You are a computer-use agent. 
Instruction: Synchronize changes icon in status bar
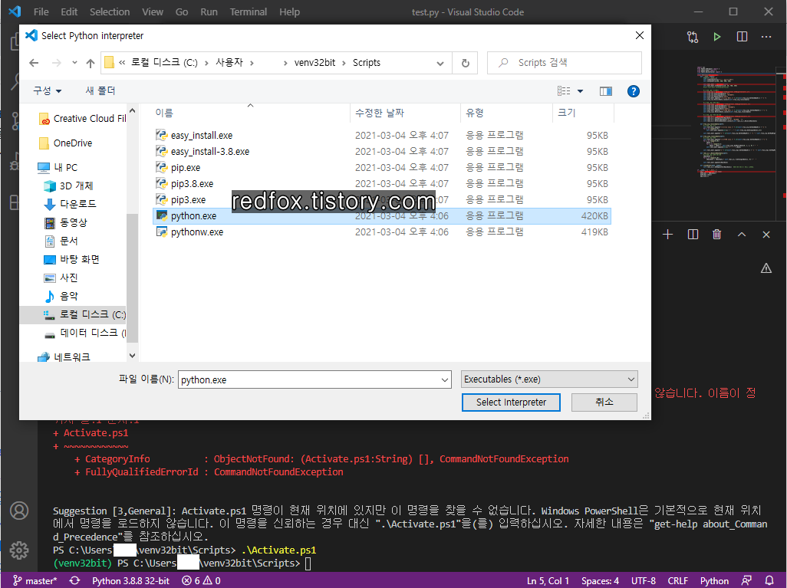(74, 580)
